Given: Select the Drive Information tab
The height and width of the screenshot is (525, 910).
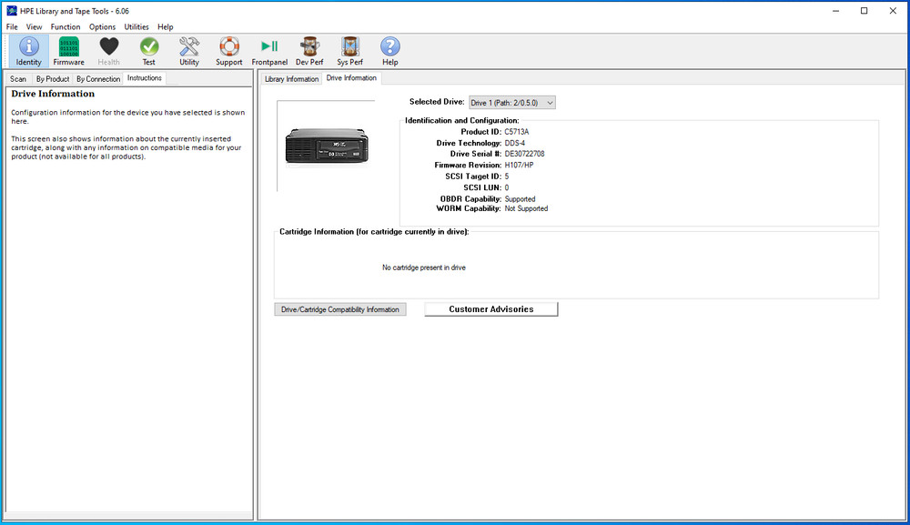Looking at the screenshot, I should pos(351,78).
